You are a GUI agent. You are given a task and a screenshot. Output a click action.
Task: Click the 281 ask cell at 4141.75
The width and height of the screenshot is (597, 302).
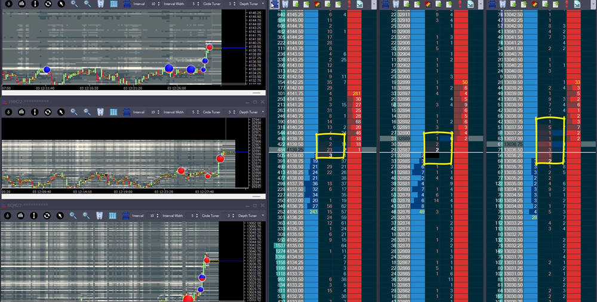[x=355, y=94]
